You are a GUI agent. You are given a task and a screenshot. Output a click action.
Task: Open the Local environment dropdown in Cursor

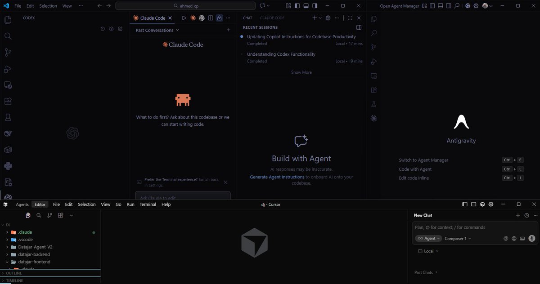pos(428,251)
